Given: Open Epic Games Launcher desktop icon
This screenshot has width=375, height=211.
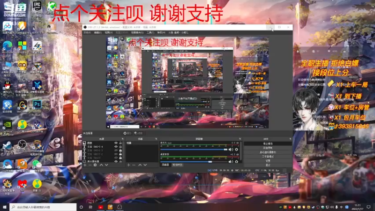Looking at the screenshot, I should point(37,9).
